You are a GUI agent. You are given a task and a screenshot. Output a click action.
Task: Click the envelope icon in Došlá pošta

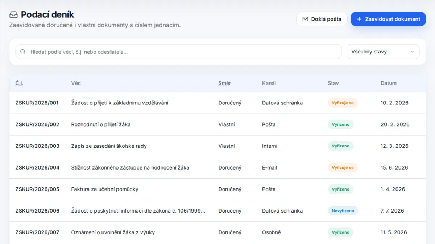coord(305,19)
